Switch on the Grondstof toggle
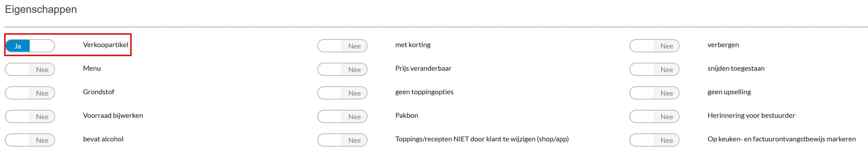868x158 pixels. click(30, 93)
